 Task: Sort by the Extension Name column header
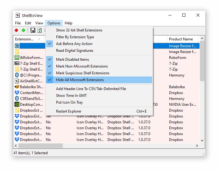(x=29, y=39)
